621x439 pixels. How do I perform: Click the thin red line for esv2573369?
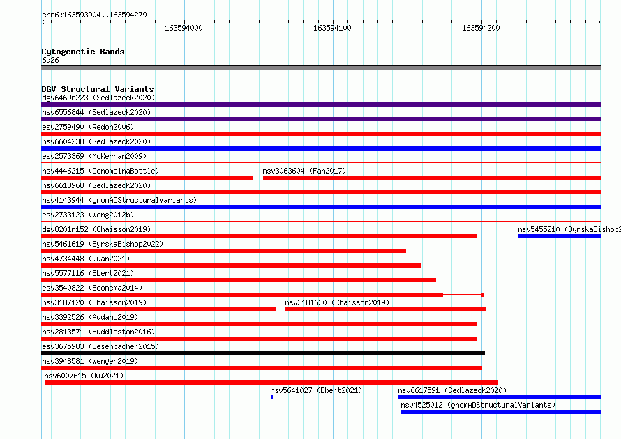pyautogui.click(x=321, y=162)
